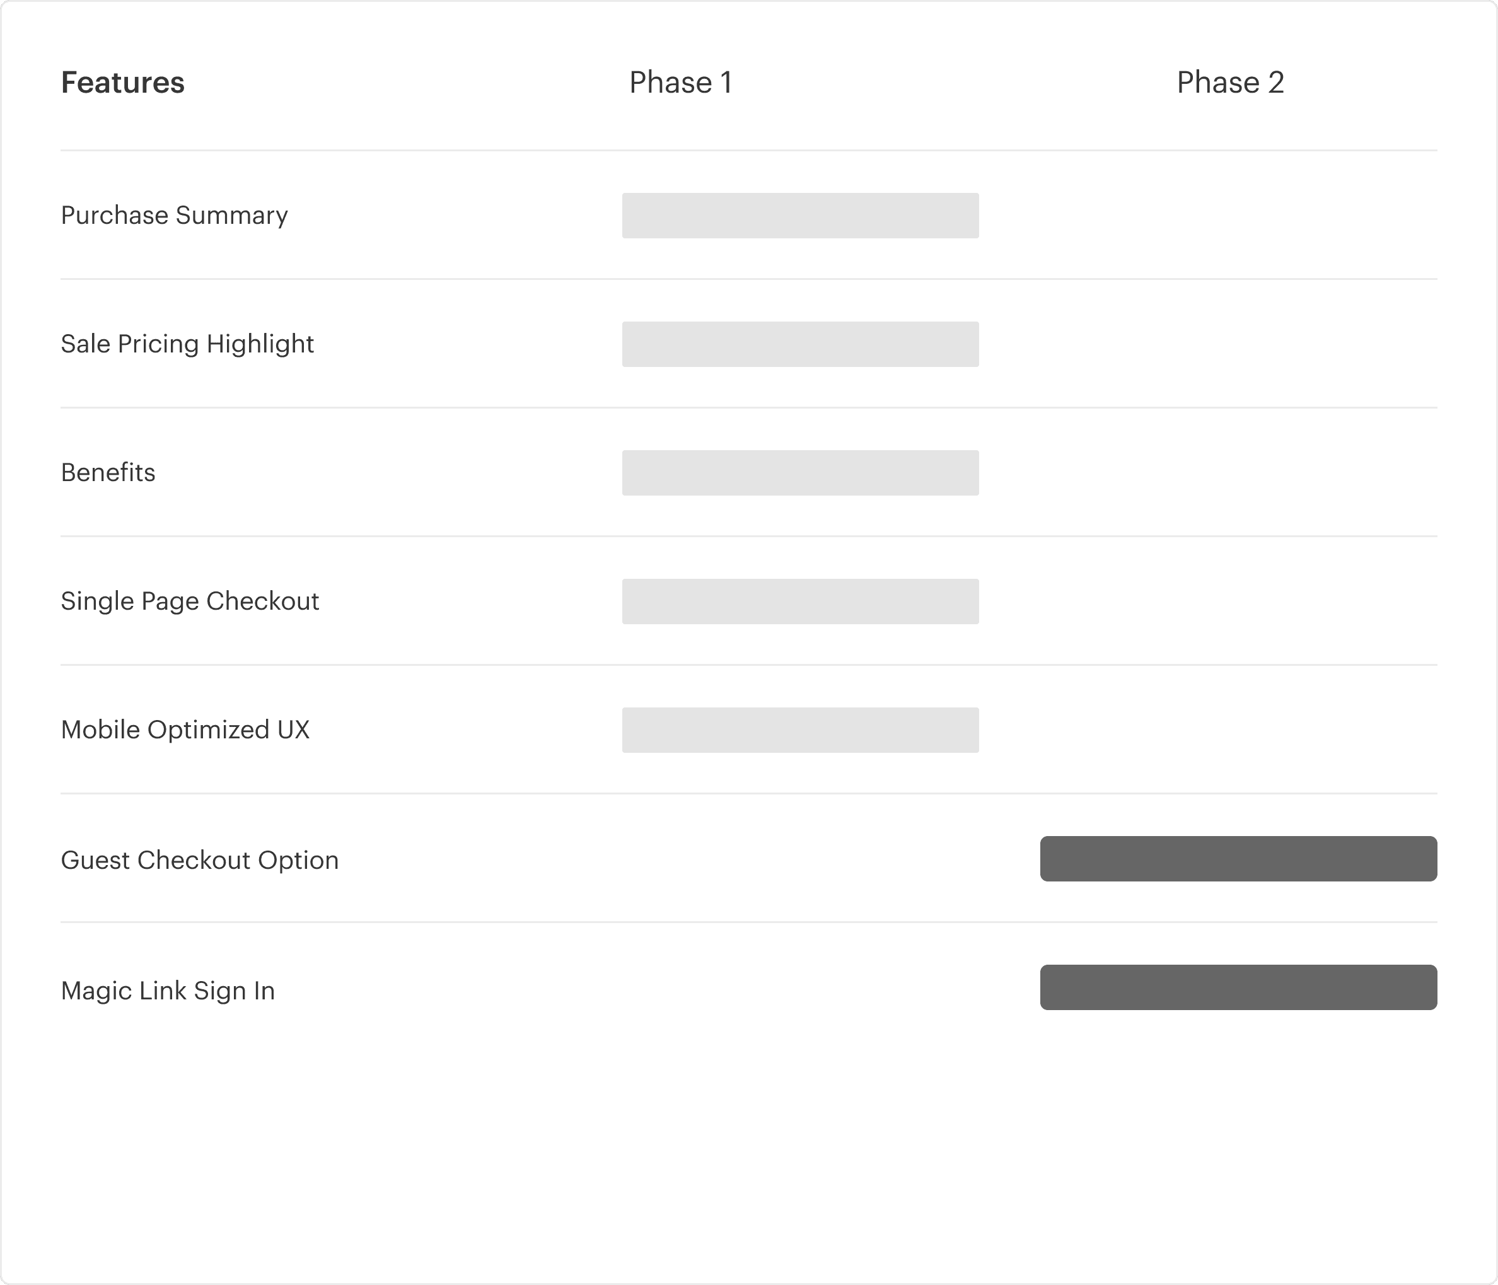Click the Sale Pricing Highlight light gray bar
1498x1285 pixels.
[x=800, y=344]
